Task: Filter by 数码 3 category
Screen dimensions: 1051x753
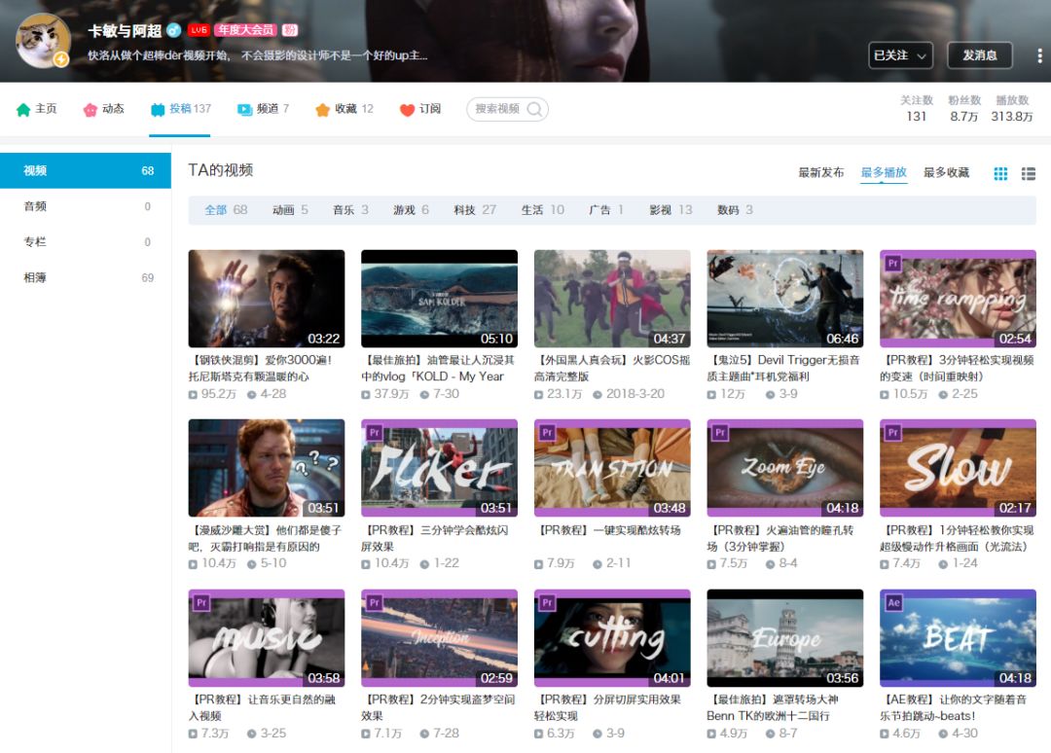Action: (x=736, y=210)
